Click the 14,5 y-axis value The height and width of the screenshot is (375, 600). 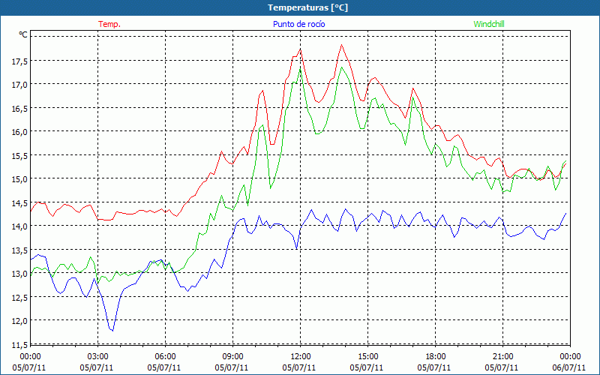coord(19,202)
